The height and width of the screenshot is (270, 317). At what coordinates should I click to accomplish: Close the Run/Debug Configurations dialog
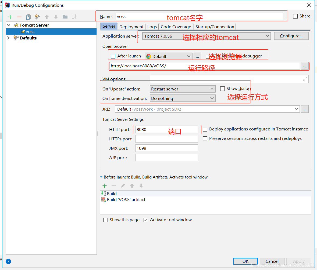pos(309,5)
